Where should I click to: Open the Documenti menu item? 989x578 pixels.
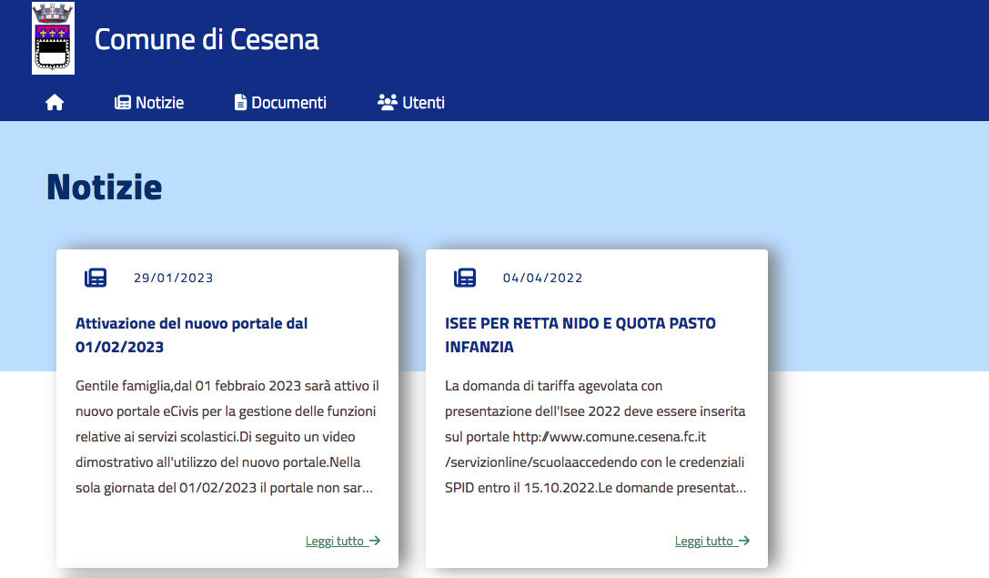tap(288, 103)
